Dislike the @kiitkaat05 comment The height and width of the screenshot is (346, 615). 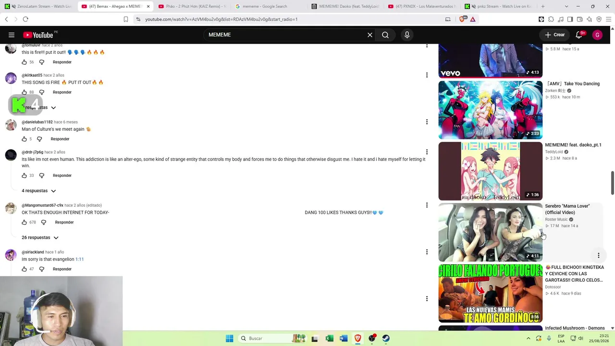tap(42, 92)
